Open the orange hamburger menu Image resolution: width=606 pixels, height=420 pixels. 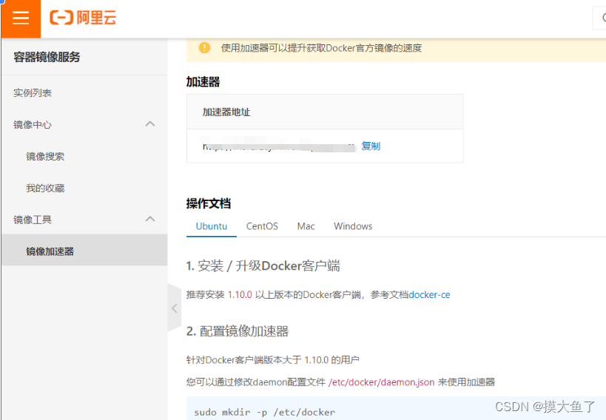[21, 18]
